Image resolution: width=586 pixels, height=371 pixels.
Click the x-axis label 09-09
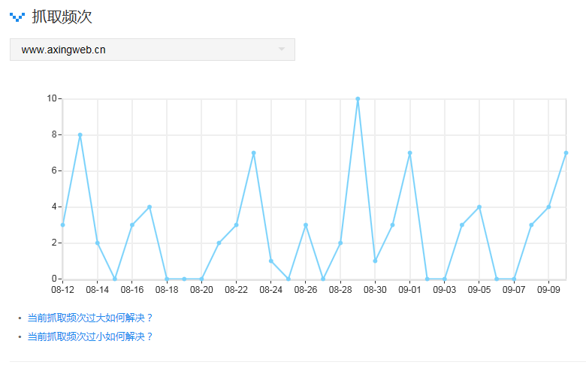click(x=548, y=290)
